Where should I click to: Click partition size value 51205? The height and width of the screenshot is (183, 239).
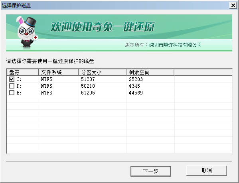pos(88,93)
